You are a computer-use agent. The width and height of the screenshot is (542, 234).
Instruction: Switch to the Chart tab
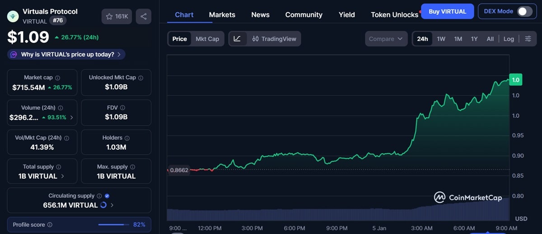click(x=184, y=14)
